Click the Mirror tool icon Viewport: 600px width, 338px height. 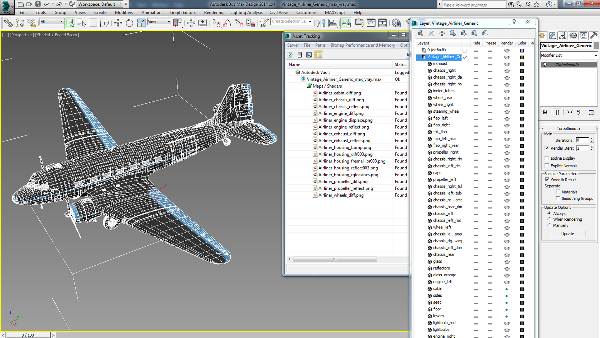(x=321, y=23)
